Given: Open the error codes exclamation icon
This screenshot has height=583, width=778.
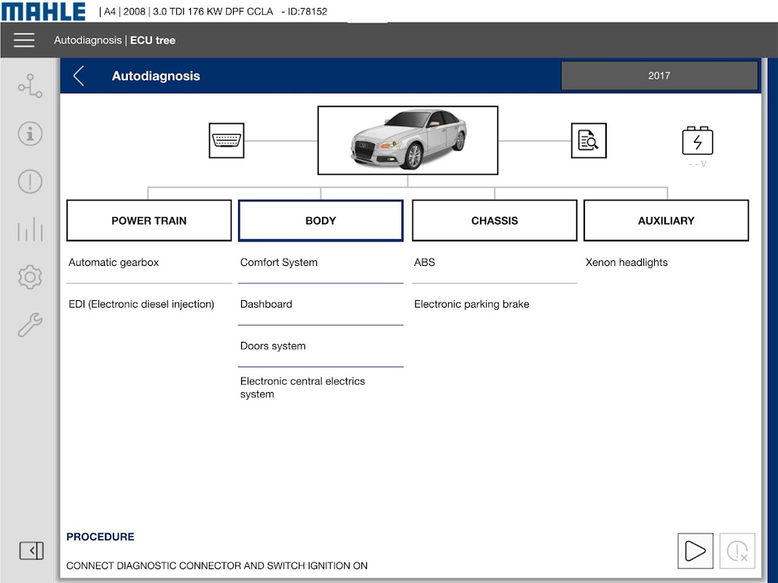Looking at the screenshot, I should [31, 181].
